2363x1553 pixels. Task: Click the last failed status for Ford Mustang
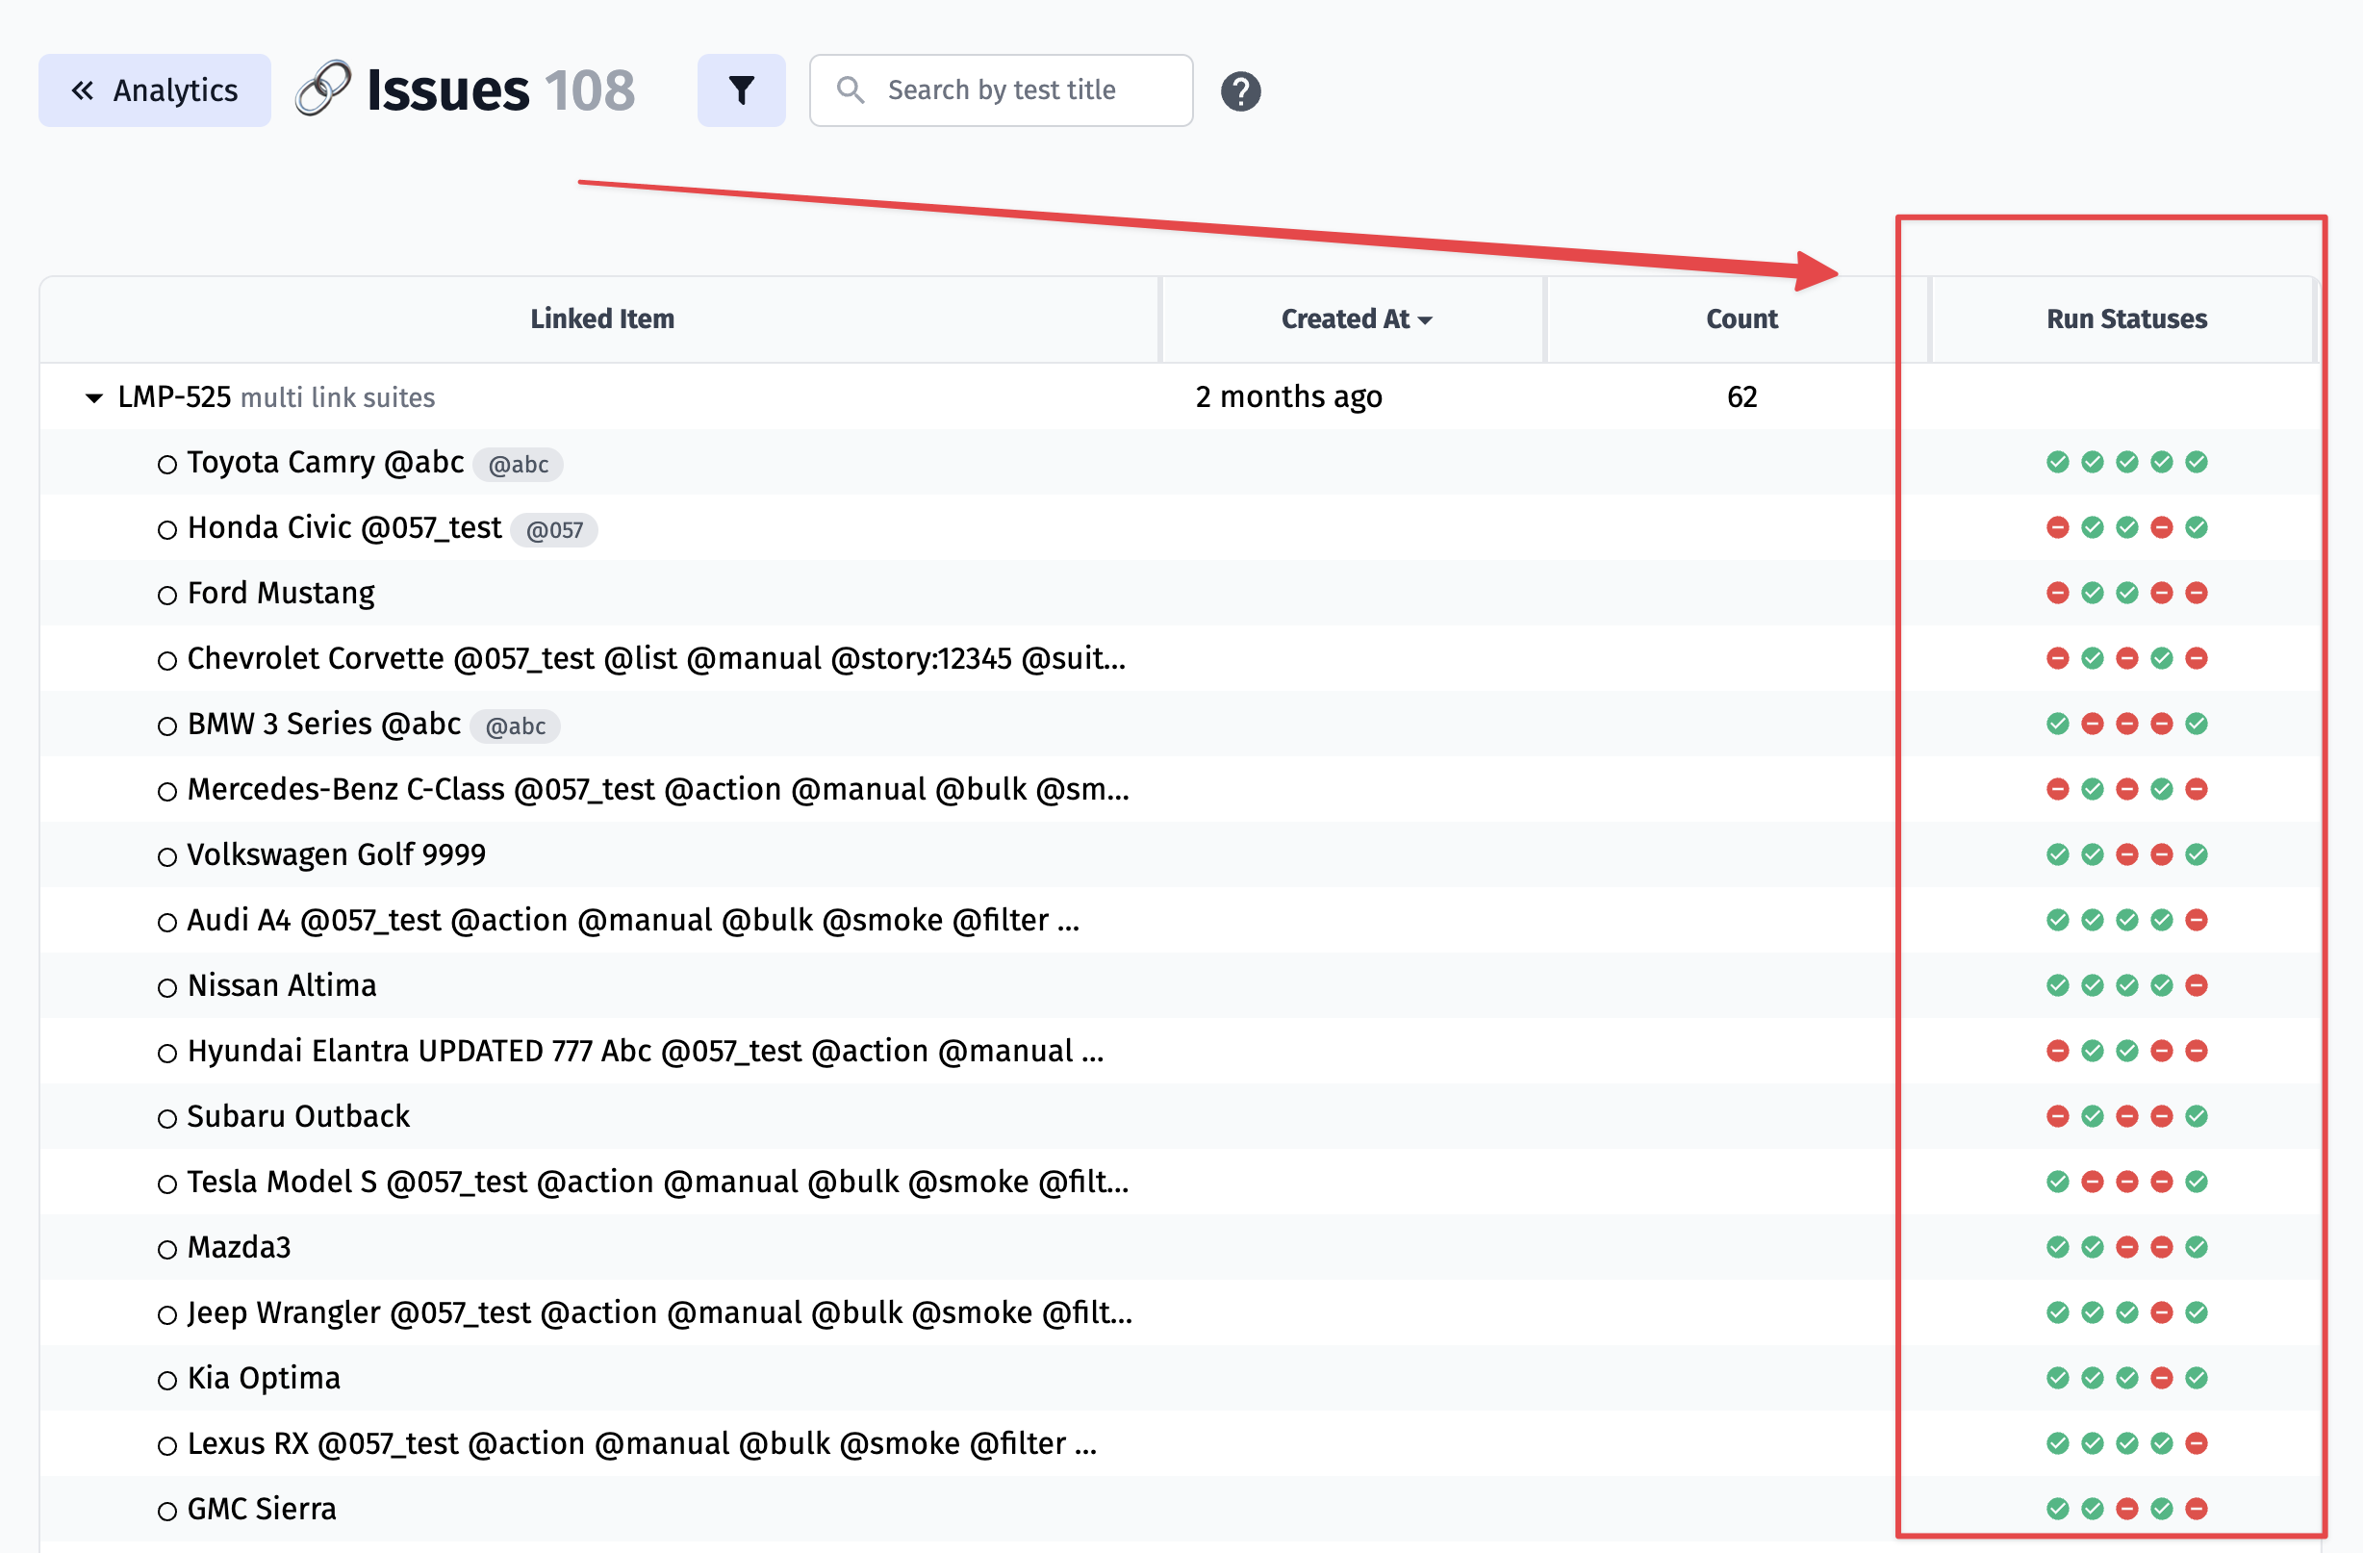click(x=2197, y=593)
